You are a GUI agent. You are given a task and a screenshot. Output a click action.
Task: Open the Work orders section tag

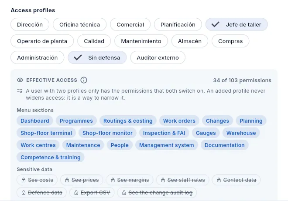coord(179,121)
